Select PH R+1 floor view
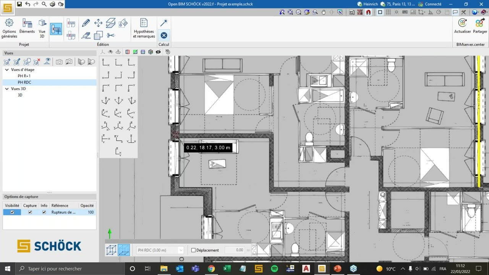This screenshot has width=489, height=275. click(24, 76)
